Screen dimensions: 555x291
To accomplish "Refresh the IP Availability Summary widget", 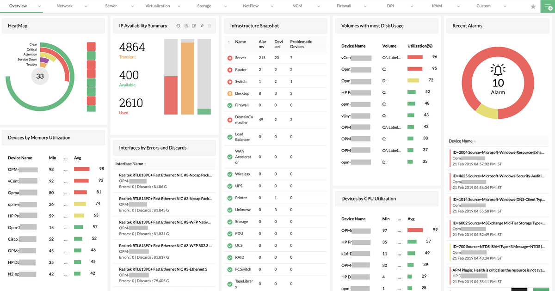I will (x=178, y=26).
